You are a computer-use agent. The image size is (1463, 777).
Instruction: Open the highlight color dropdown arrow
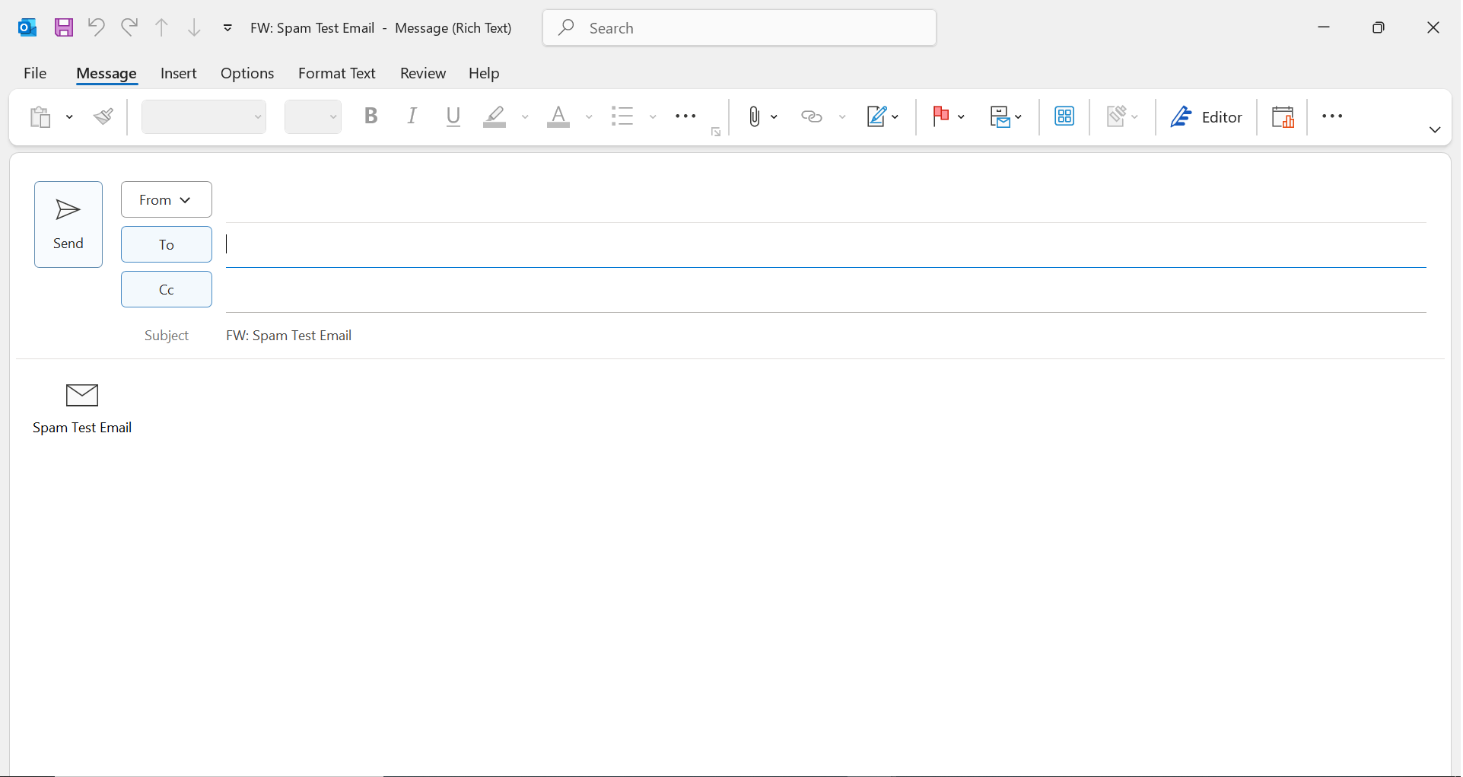pyautogui.click(x=525, y=116)
